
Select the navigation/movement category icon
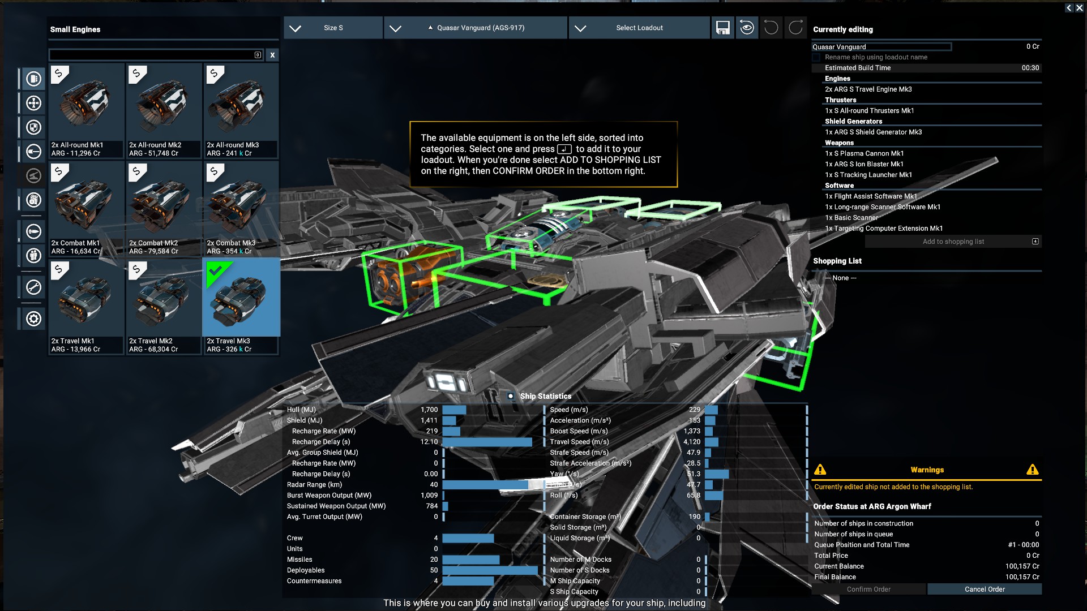[x=33, y=102]
